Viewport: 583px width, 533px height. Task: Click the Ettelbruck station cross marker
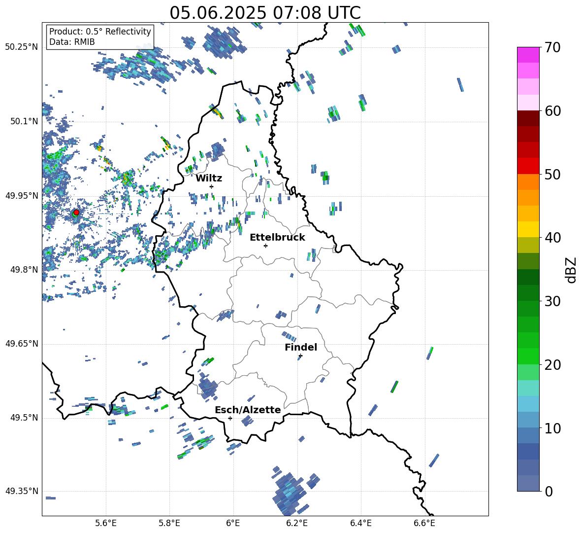click(265, 246)
